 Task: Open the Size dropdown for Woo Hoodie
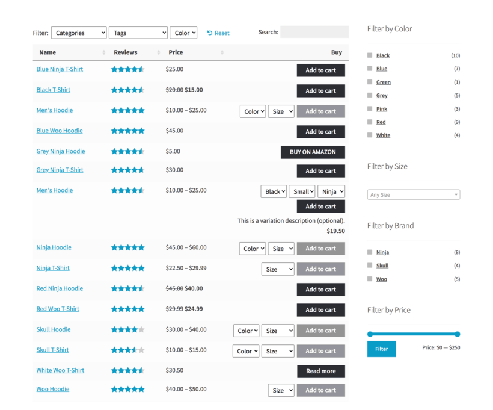281,390
